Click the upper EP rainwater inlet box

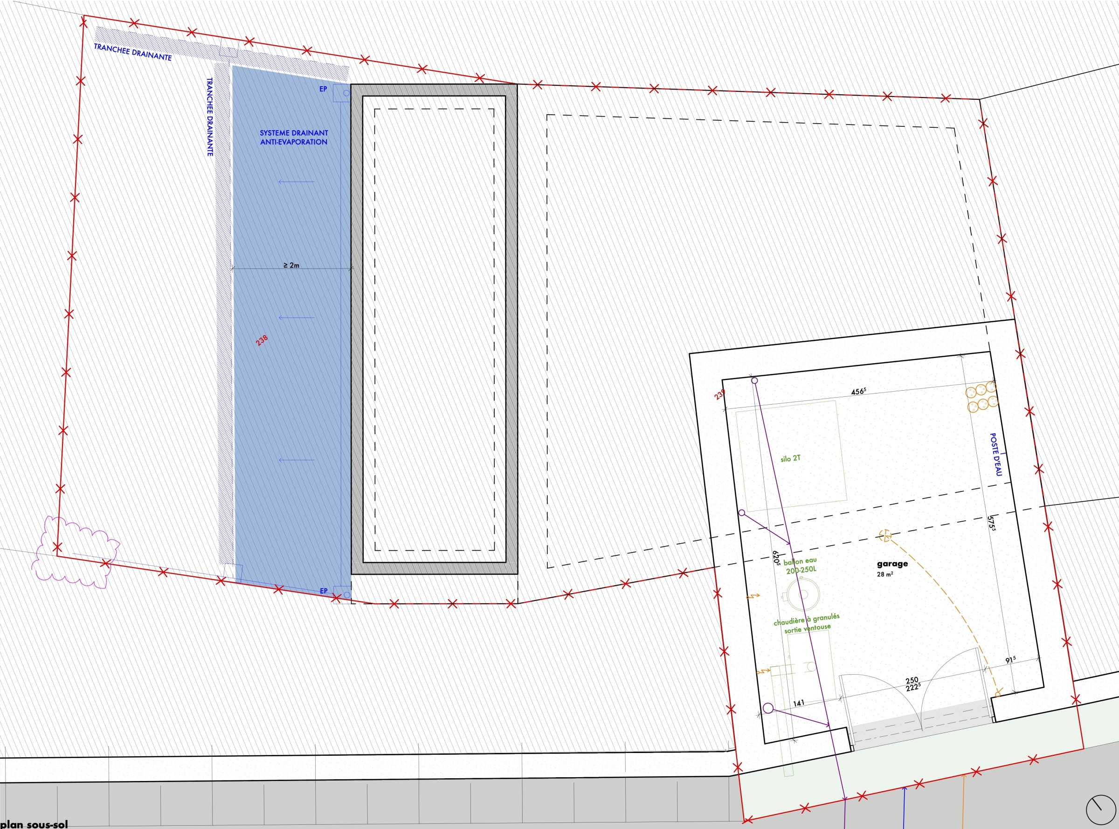(x=342, y=93)
